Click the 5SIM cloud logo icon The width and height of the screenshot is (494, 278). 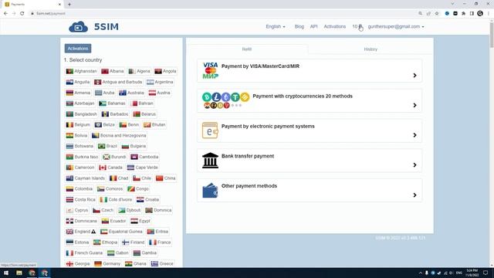(x=78, y=27)
